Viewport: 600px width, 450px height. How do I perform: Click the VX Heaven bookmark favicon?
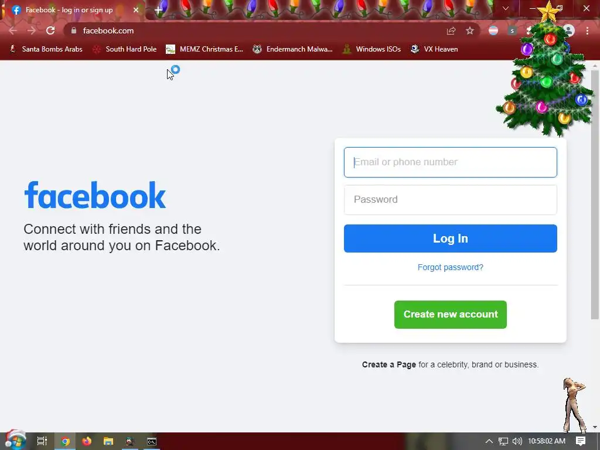pos(415,49)
